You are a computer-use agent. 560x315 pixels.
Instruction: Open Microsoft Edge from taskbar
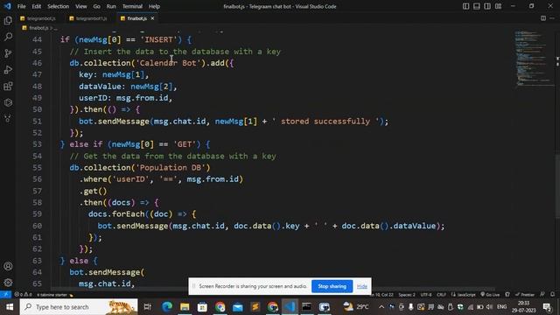point(167,307)
